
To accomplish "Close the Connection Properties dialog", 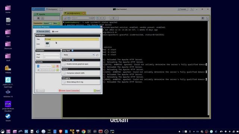I will tap(101, 27).
